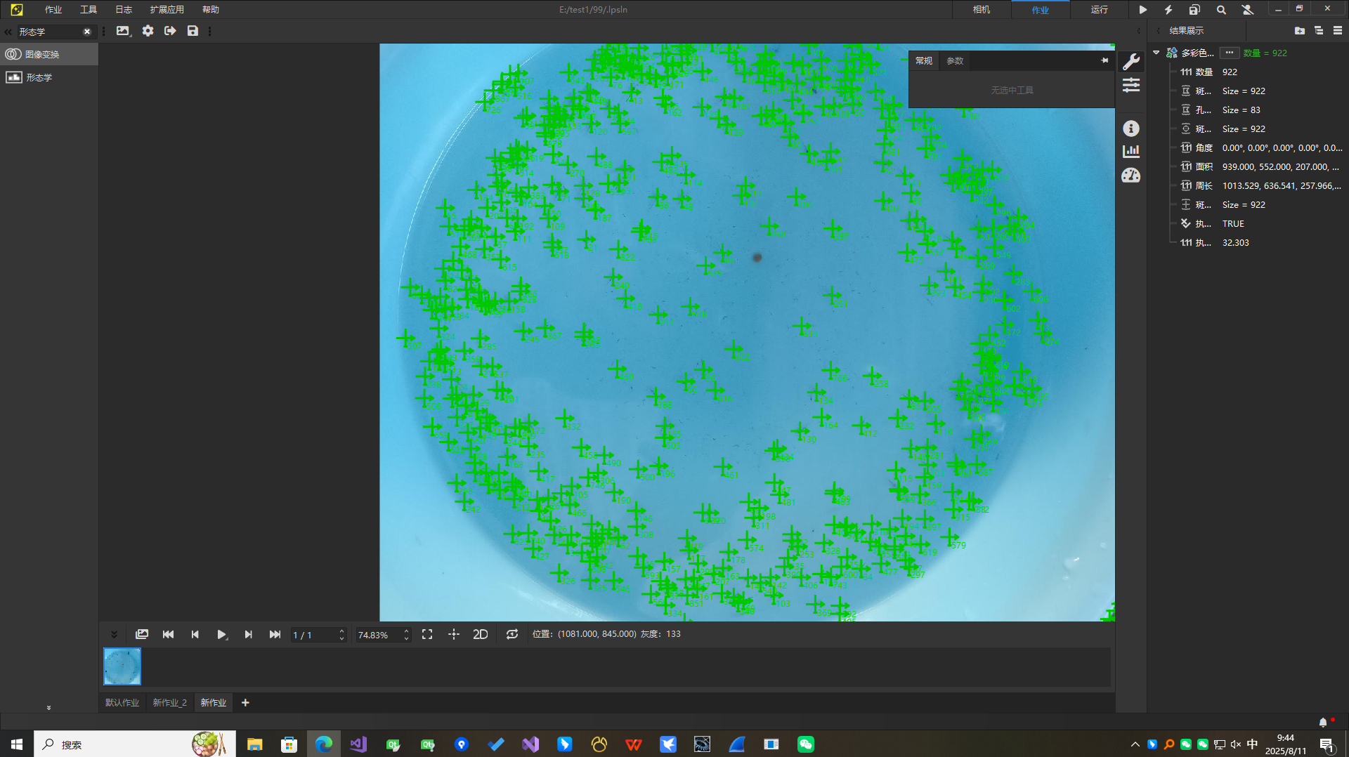Screen dimensions: 1349x757
Task: Click the lightning quick-run icon
Action: 1168,10
